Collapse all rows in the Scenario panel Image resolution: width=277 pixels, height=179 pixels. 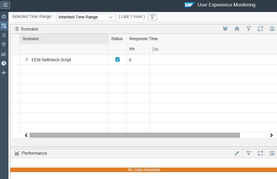point(237,29)
